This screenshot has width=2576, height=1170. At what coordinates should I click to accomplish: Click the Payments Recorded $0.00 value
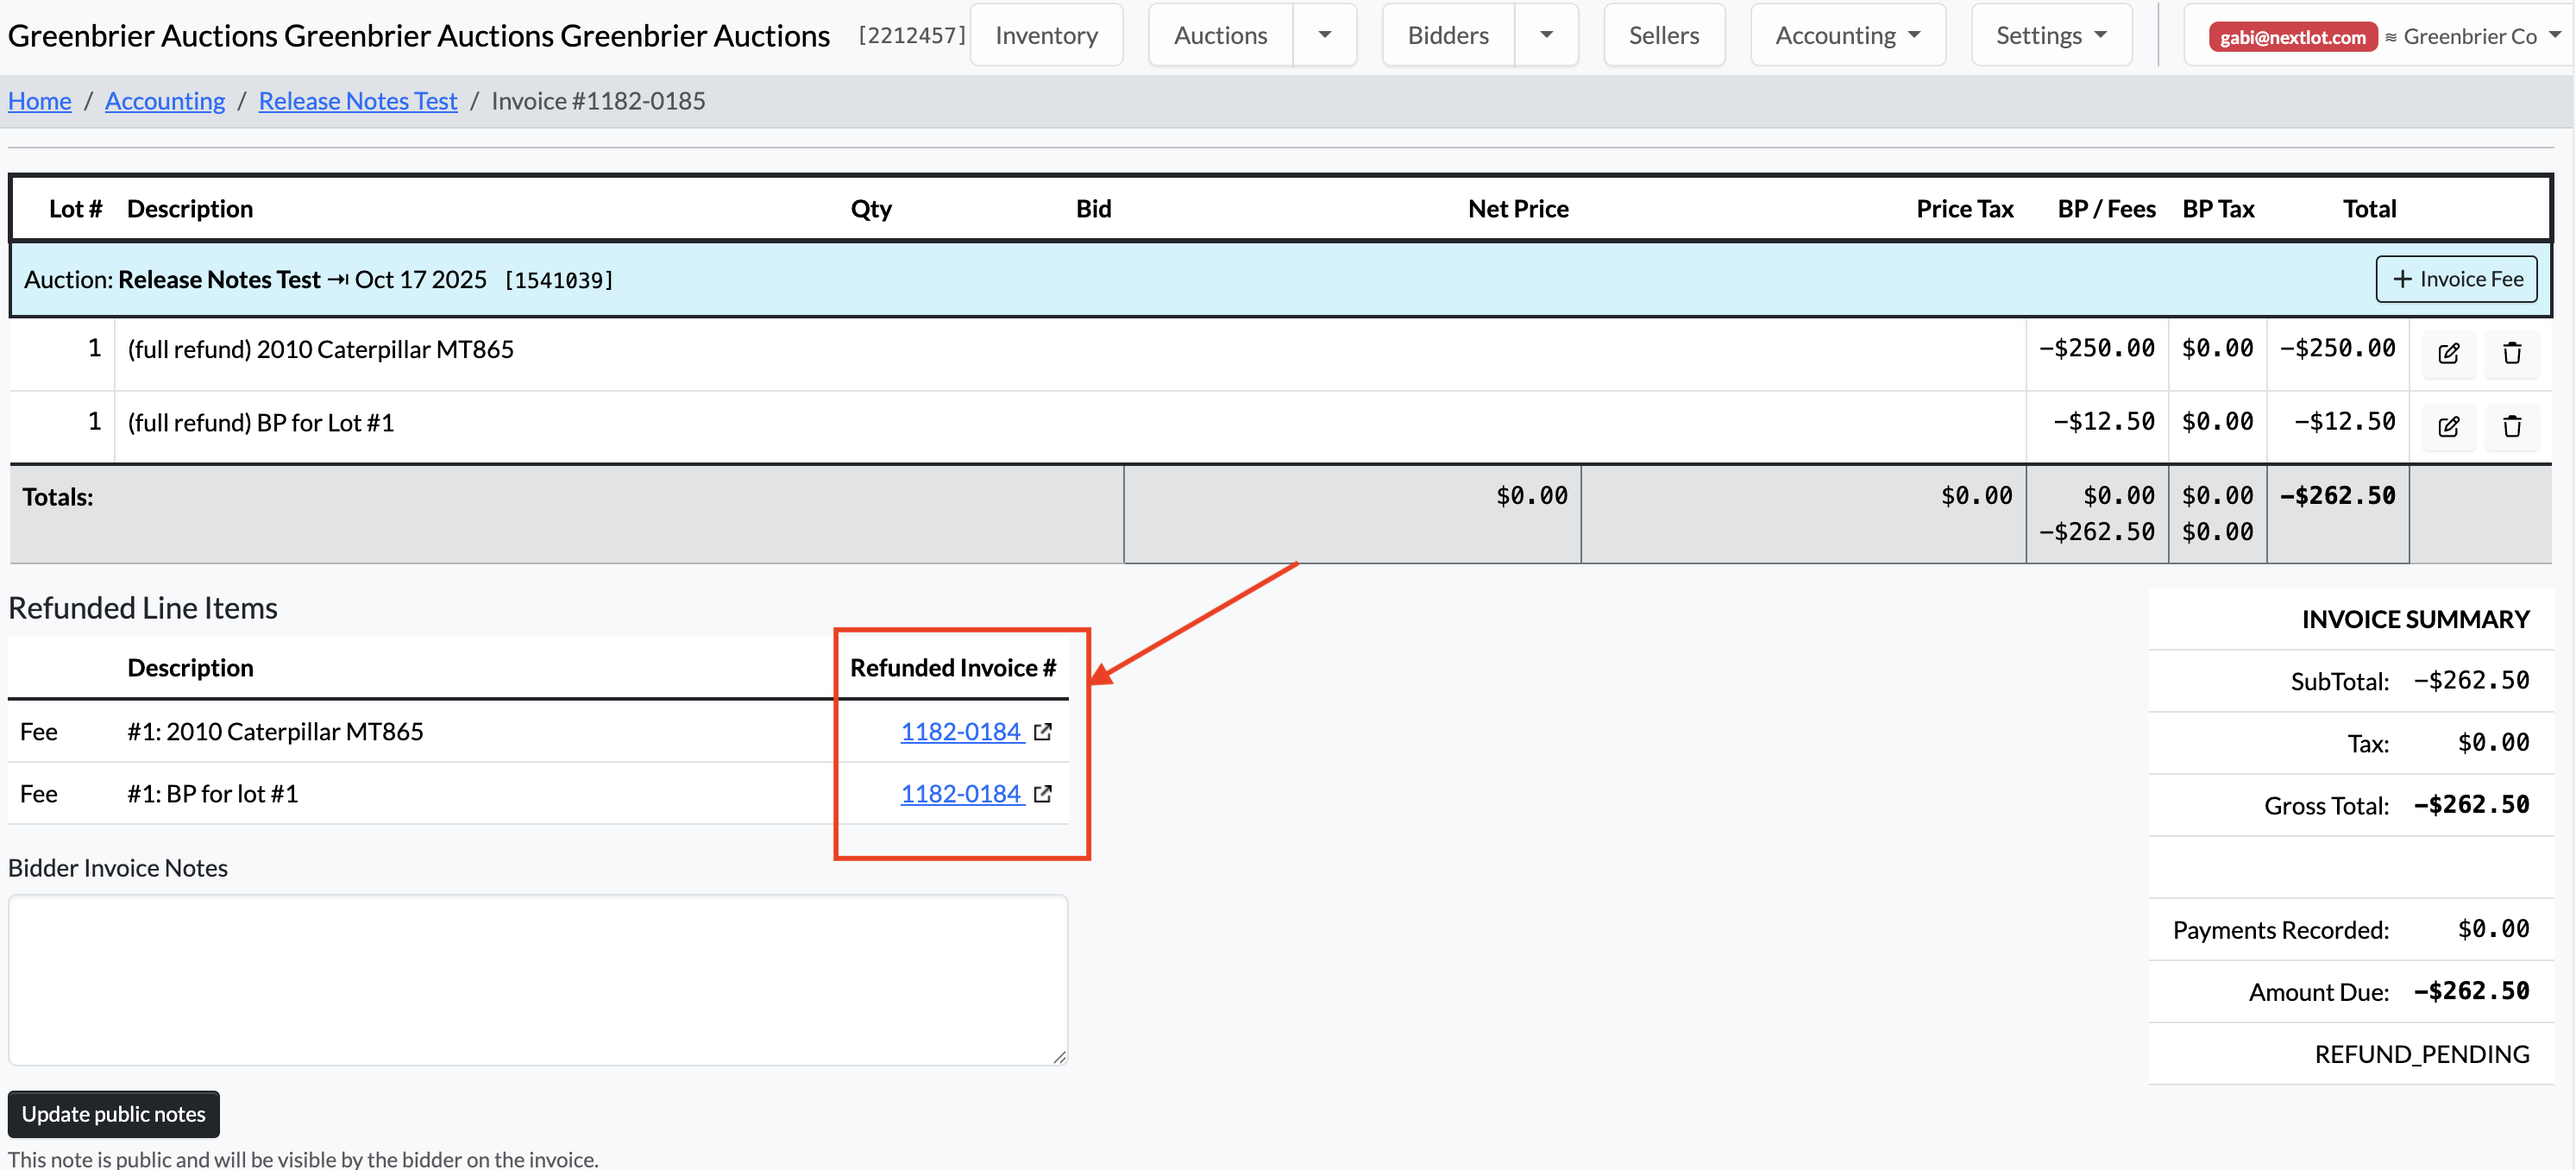tap(2493, 929)
